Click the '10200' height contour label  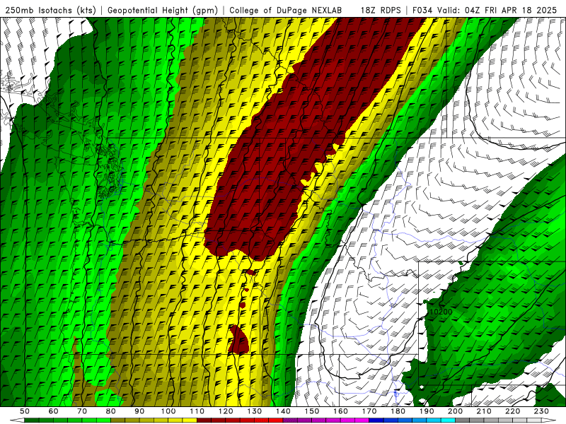pos(441,312)
